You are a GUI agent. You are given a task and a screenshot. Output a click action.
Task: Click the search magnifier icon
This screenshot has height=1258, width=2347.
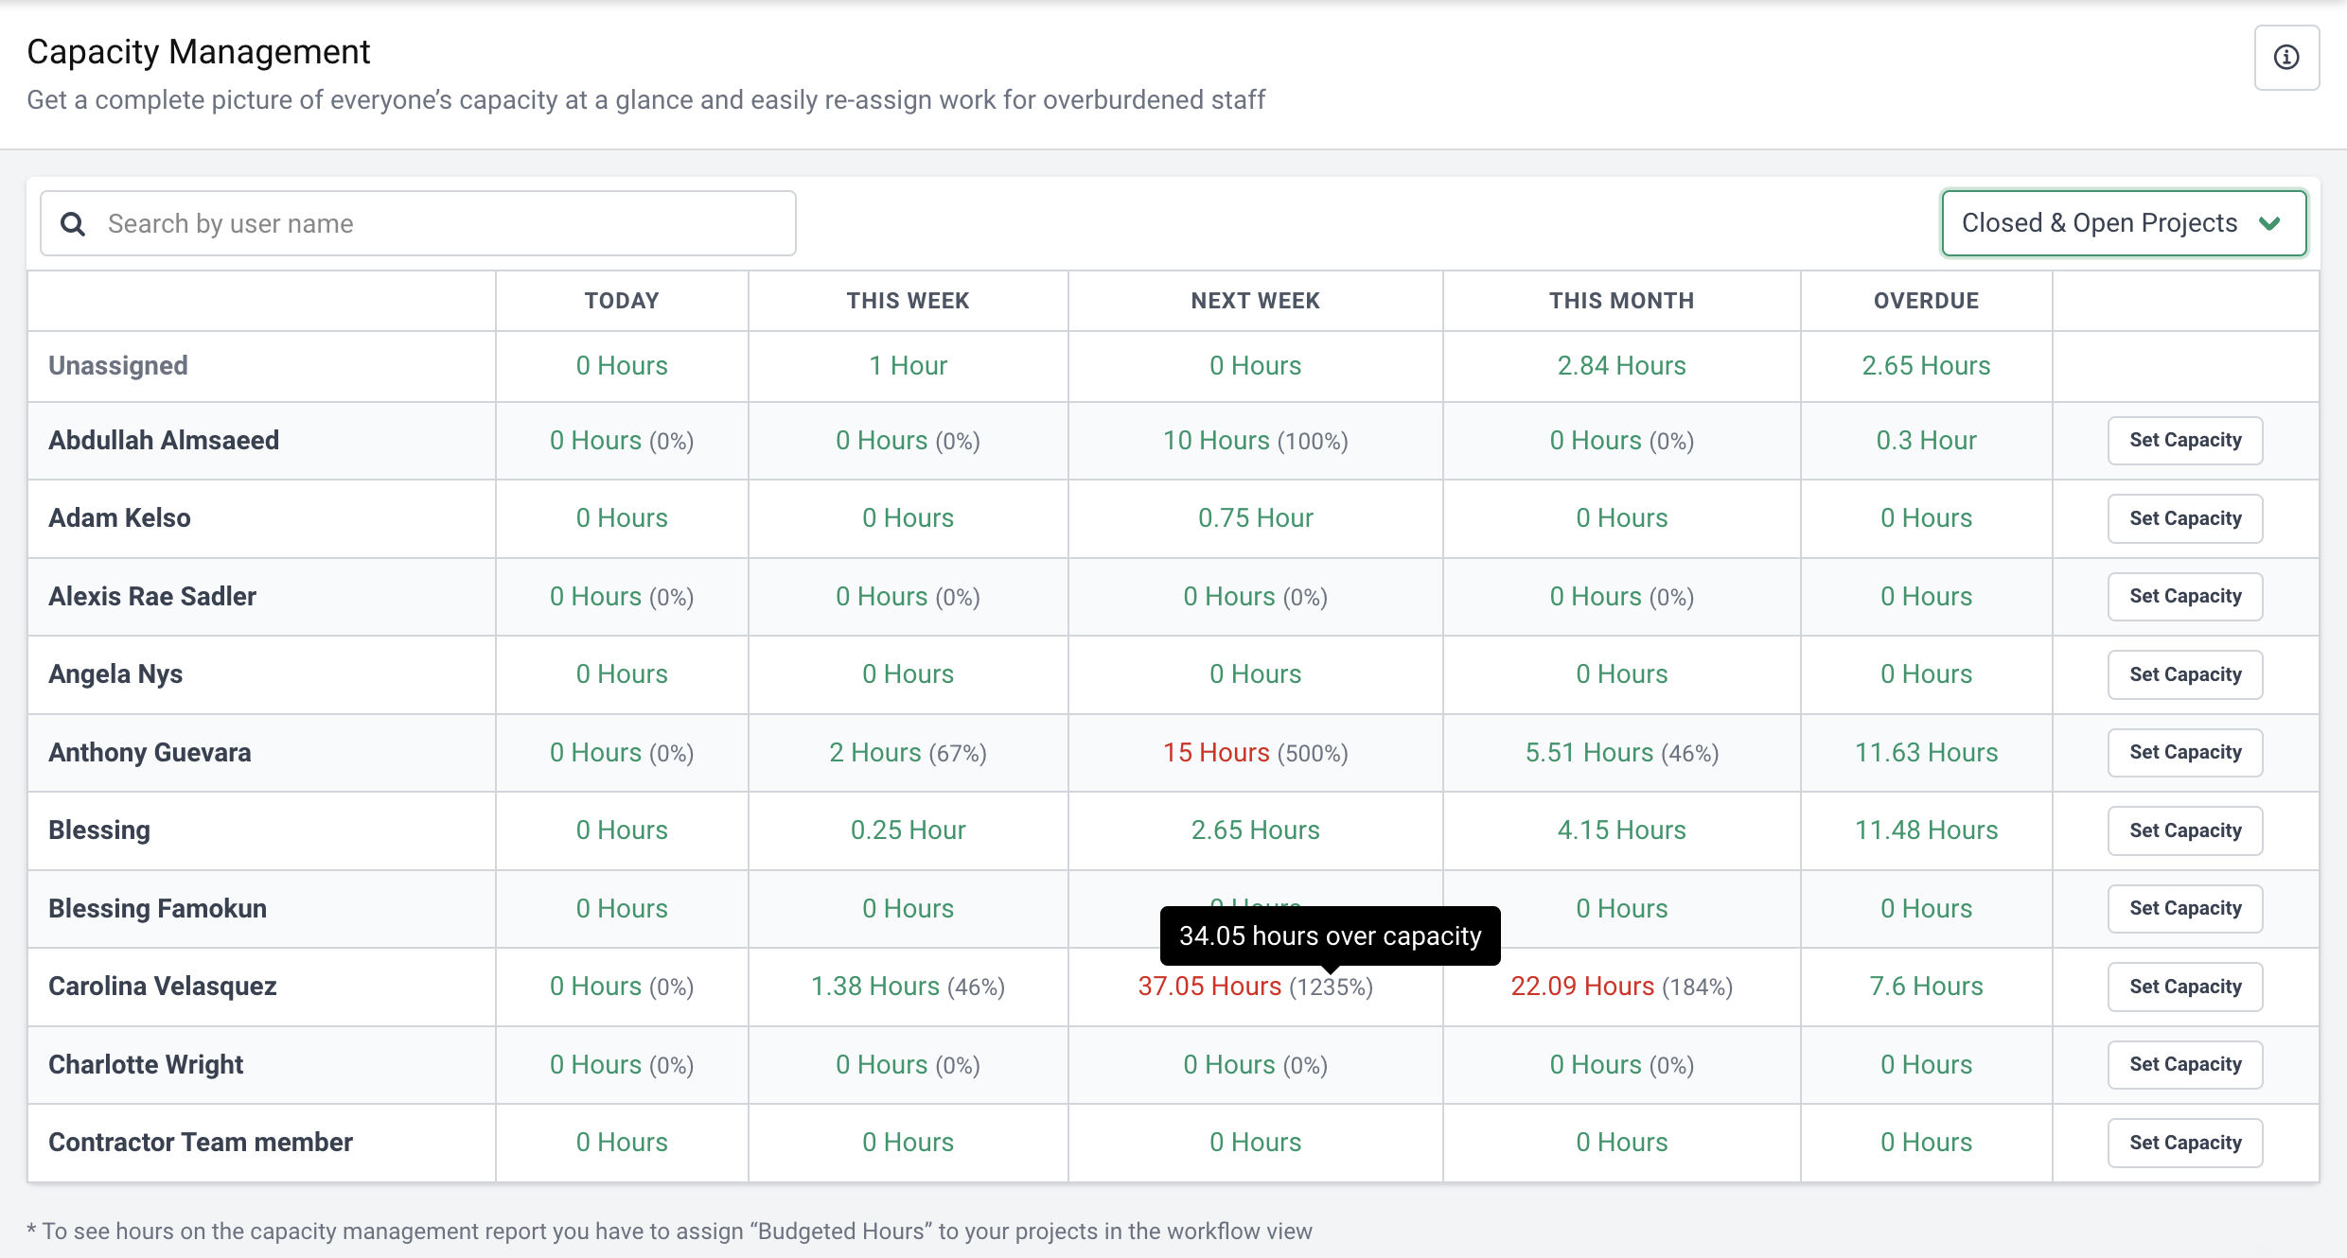click(x=73, y=224)
